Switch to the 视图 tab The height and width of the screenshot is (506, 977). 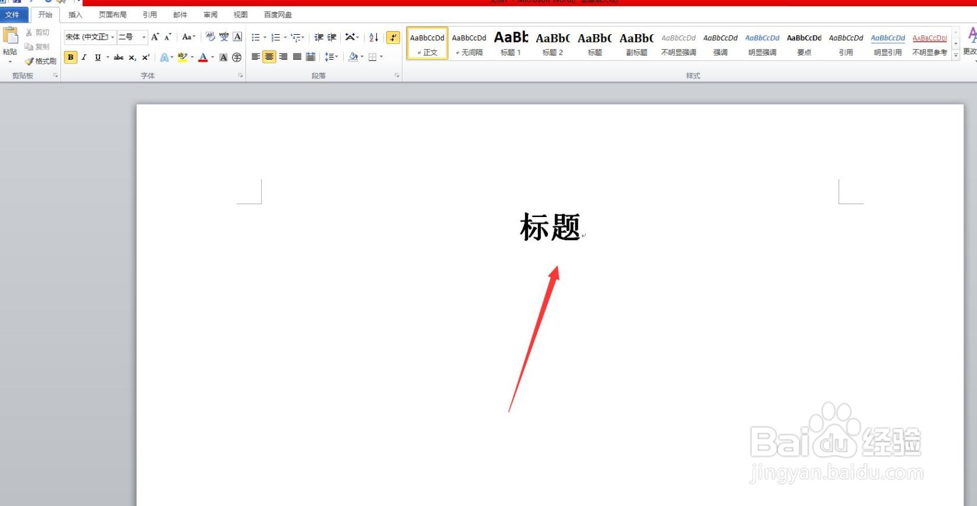(x=241, y=15)
